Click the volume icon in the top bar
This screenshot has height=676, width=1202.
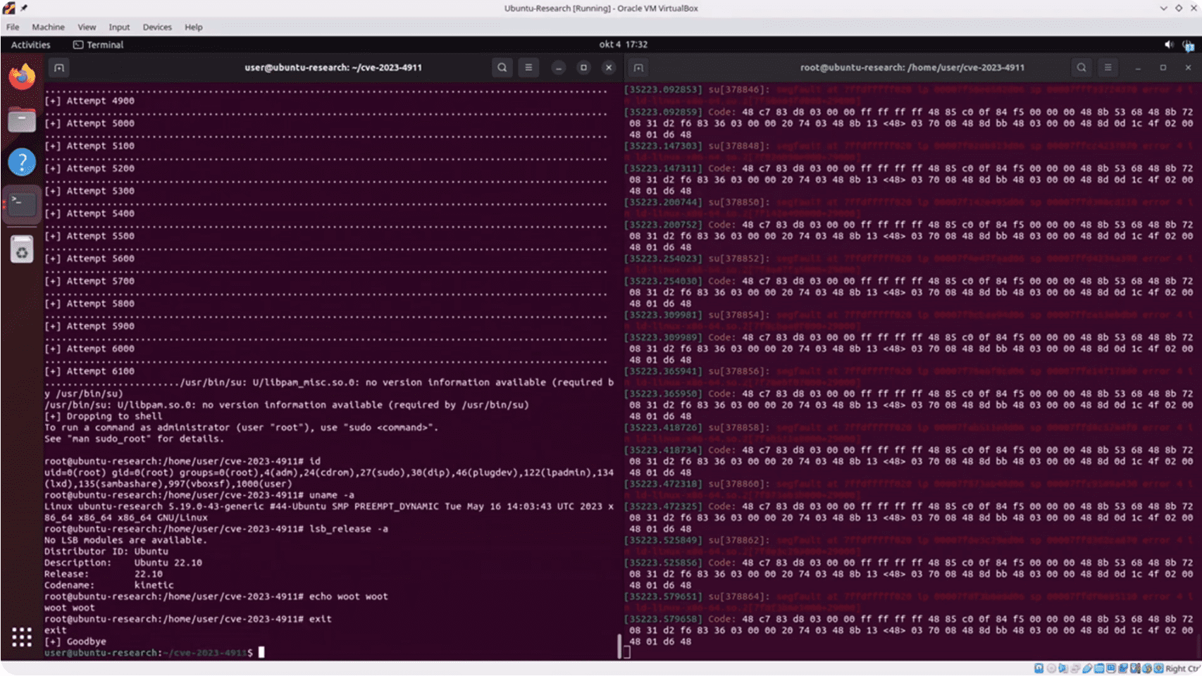1169,44
